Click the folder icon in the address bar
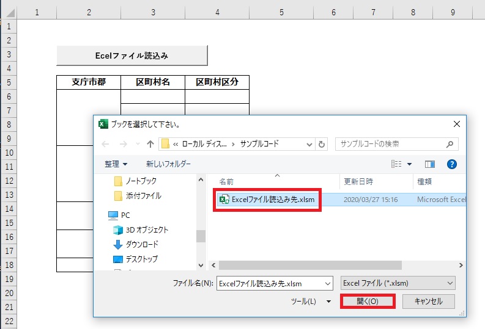This screenshot has width=485, height=329. 166,144
